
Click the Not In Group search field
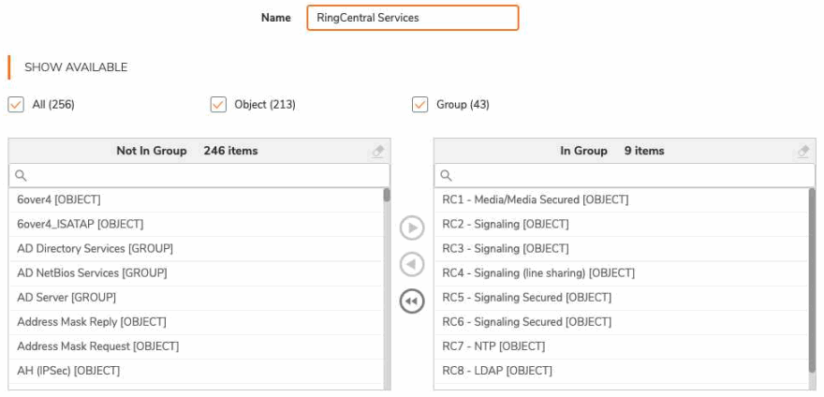(199, 175)
